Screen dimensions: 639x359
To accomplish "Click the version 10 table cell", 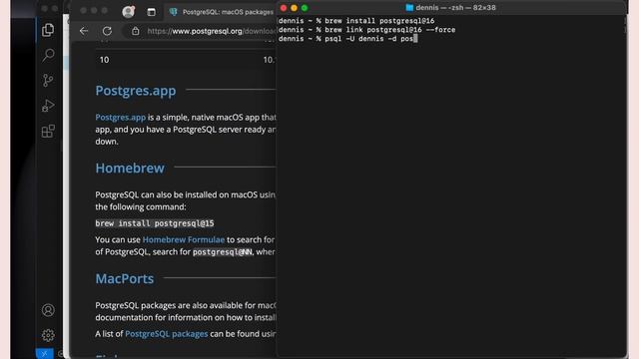I will tap(104, 60).
